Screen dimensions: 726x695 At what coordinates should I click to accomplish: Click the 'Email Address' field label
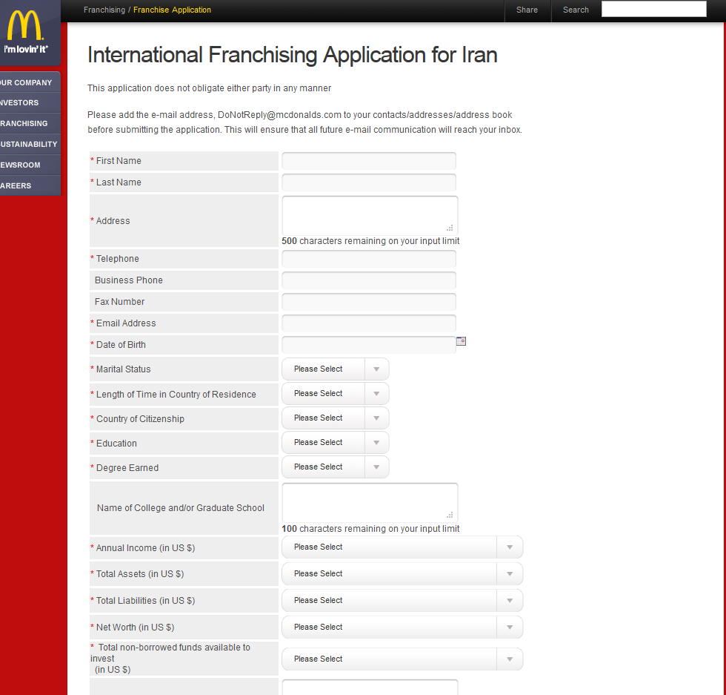click(x=126, y=323)
